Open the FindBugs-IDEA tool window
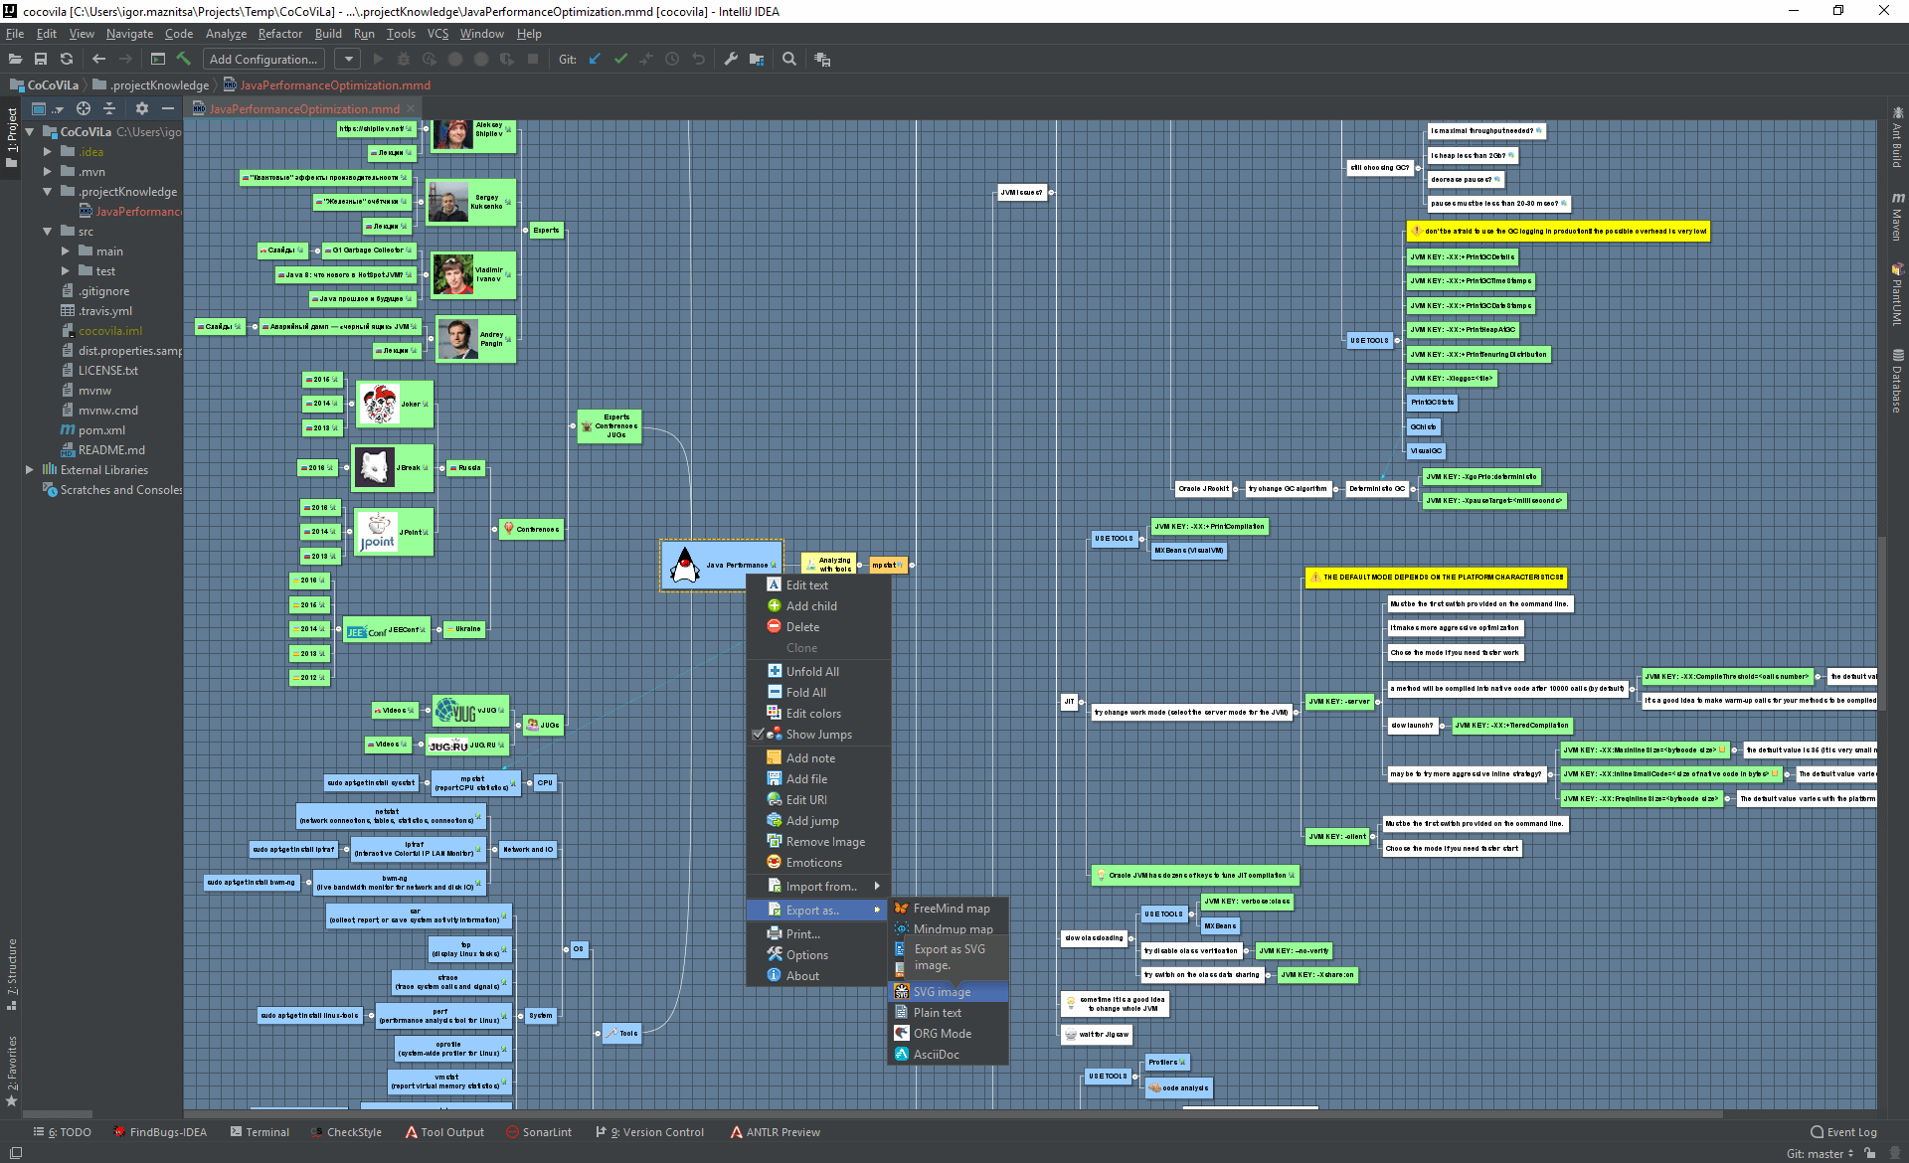Image resolution: width=1909 pixels, height=1163 pixels. [160, 1132]
